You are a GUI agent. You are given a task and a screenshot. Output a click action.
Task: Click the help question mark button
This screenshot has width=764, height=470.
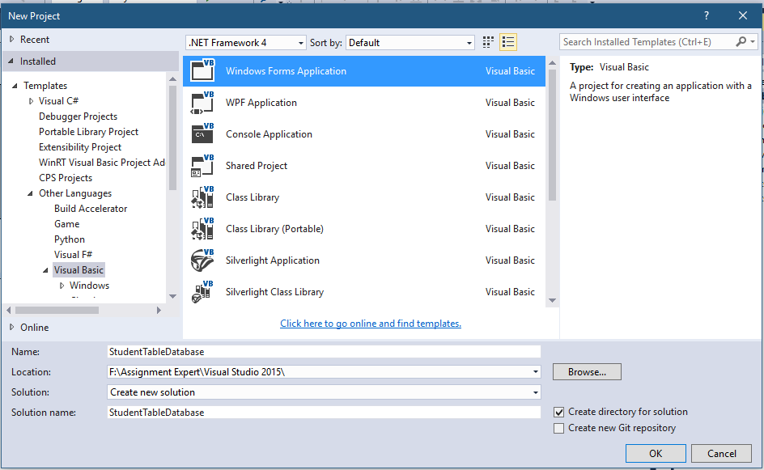click(706, 15)
